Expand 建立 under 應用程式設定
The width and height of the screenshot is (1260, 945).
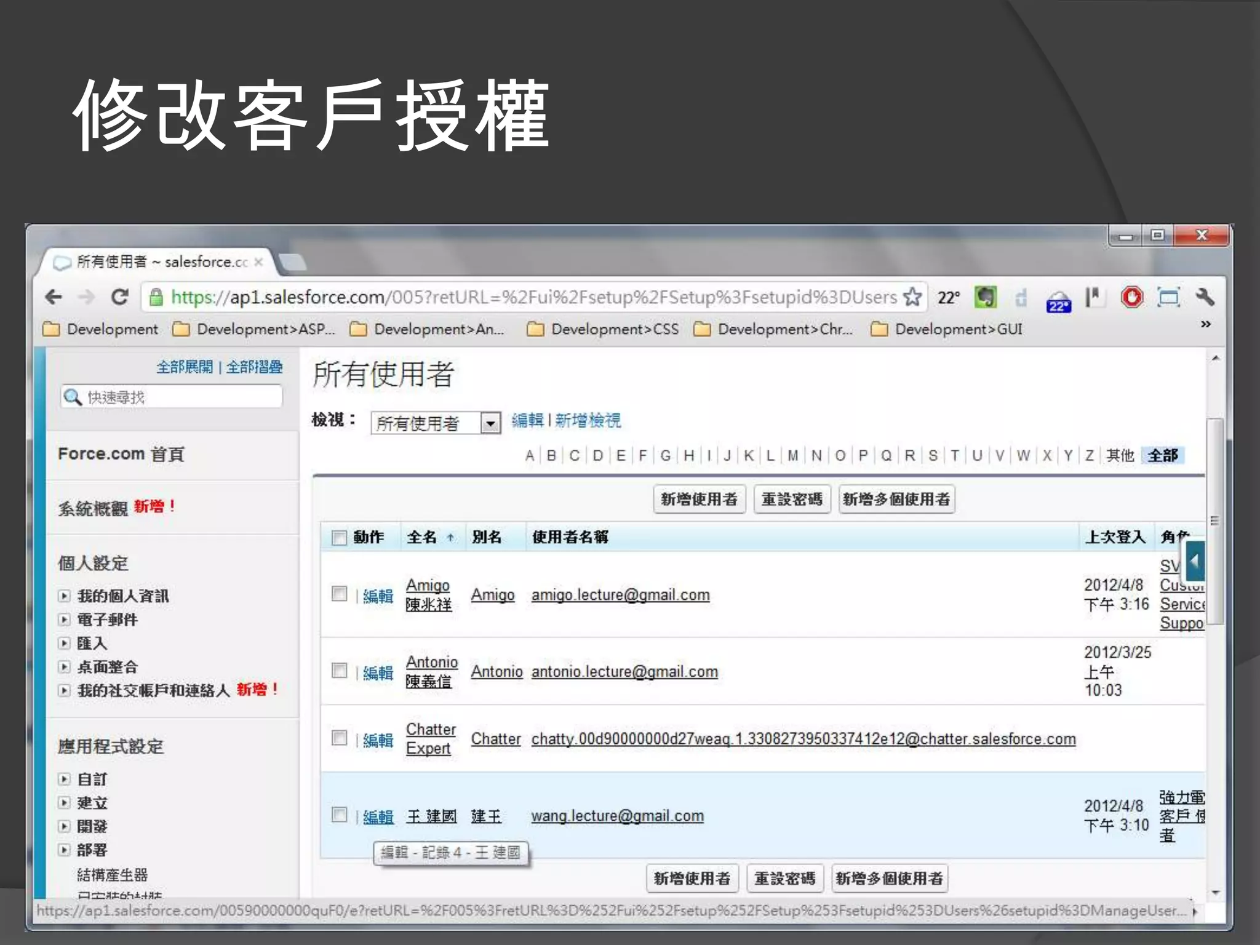64,802
